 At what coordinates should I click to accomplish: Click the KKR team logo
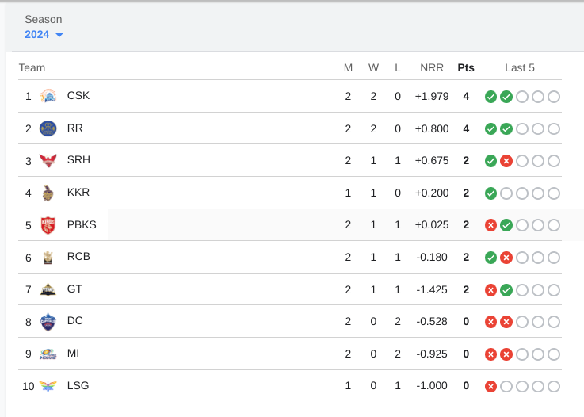point(48,193)
